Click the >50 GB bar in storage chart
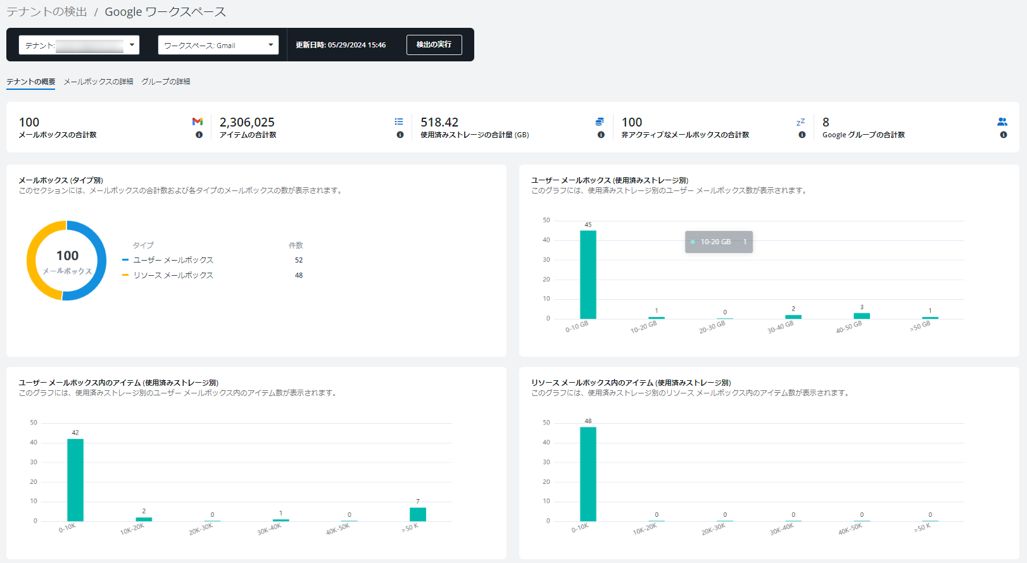The image size is (1027, 563). 930,318
